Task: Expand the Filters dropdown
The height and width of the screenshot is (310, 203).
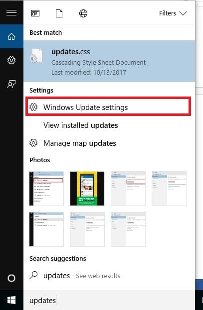Action: [x=173, y=13]
